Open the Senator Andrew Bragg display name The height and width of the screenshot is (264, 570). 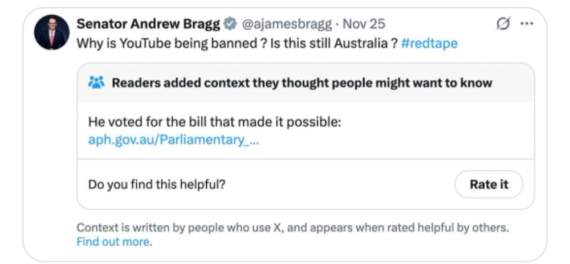pos(148,24)
